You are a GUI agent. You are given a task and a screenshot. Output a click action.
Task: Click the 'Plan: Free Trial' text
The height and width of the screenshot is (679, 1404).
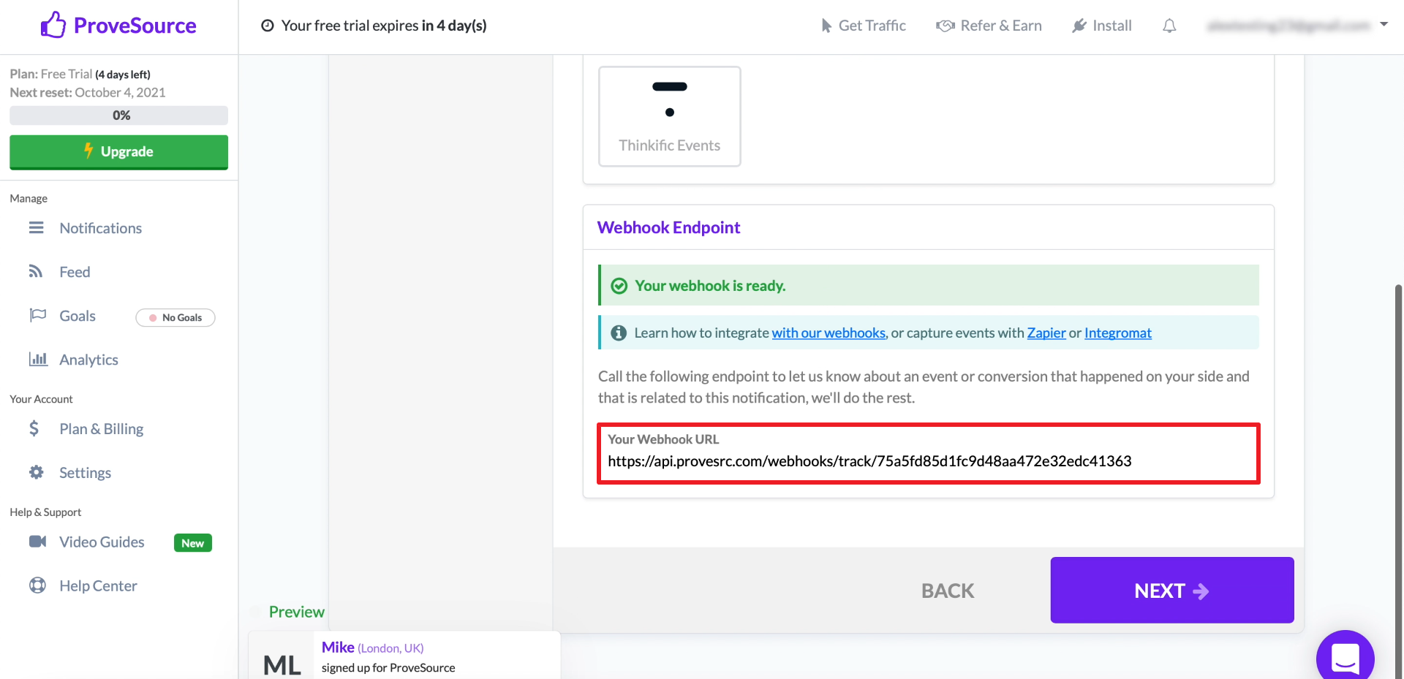click(51, 74)
